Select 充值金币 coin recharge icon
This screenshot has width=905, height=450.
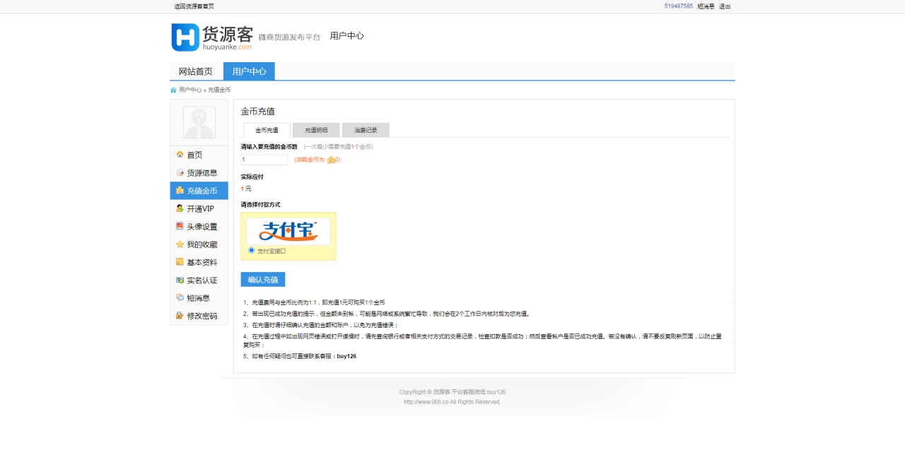coord(179,190)
